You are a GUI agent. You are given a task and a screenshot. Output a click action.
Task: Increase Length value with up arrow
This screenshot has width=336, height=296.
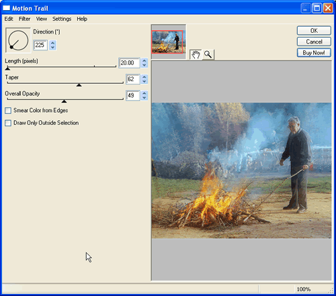pyautogui.click(x=144, y=60)
